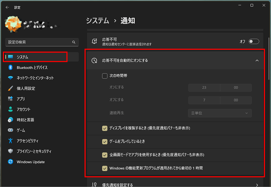Click the priority notifications sort icon
Image resolution: width=271 pixels, height=187 pixels.
[94, 185]
